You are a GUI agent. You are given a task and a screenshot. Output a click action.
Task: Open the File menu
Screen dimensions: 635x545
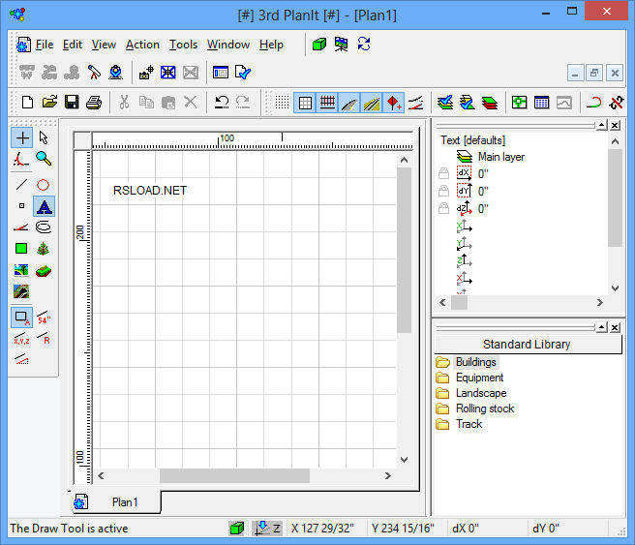(x=45, y=45)
